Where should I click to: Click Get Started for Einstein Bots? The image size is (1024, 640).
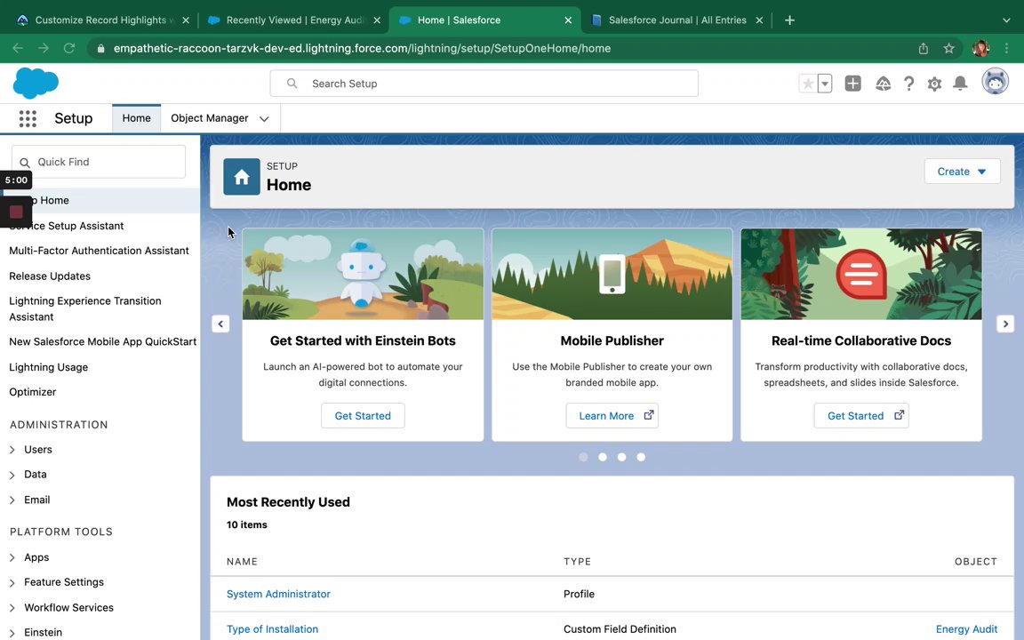[x=363, y=415]
